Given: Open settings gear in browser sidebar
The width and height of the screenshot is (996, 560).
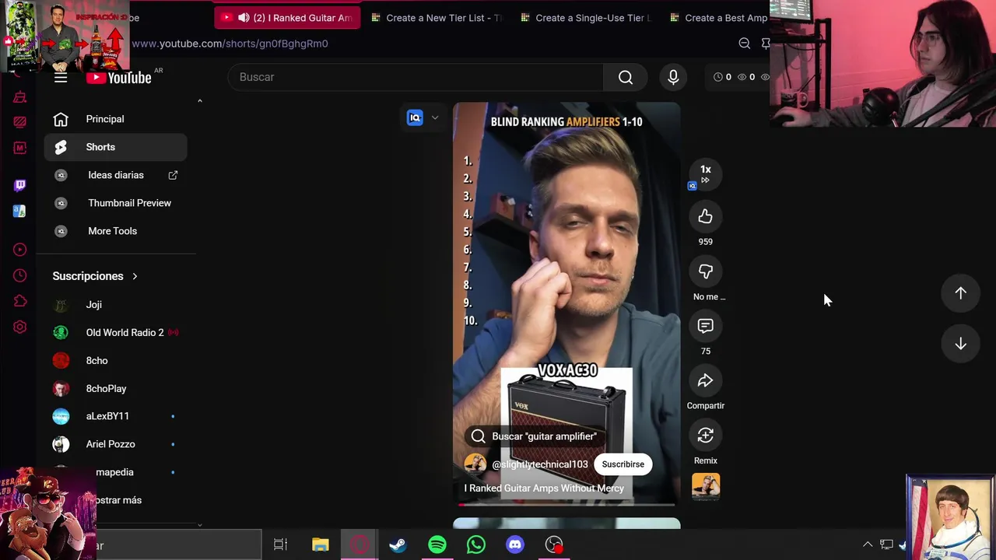Looking at the screenshot, I should click(x=20, y=327).
